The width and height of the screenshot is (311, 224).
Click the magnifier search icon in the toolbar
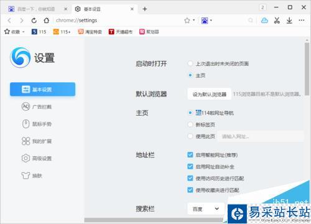(251, 21)
